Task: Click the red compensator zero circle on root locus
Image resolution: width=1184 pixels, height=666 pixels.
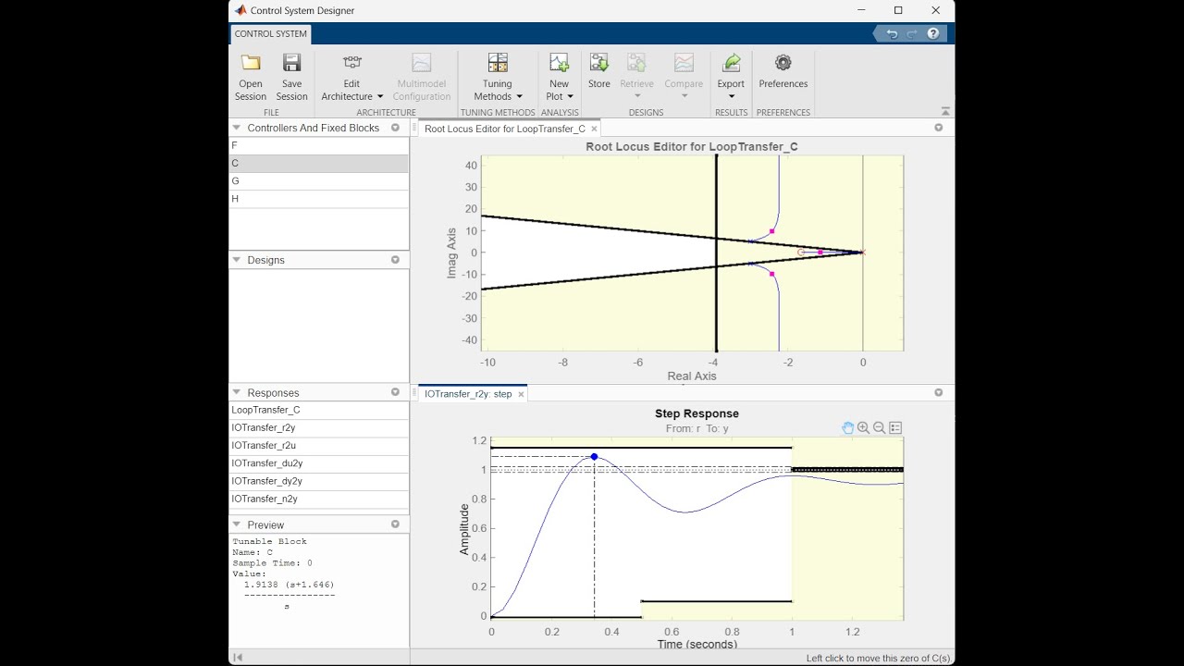Action: pos(801,253)
